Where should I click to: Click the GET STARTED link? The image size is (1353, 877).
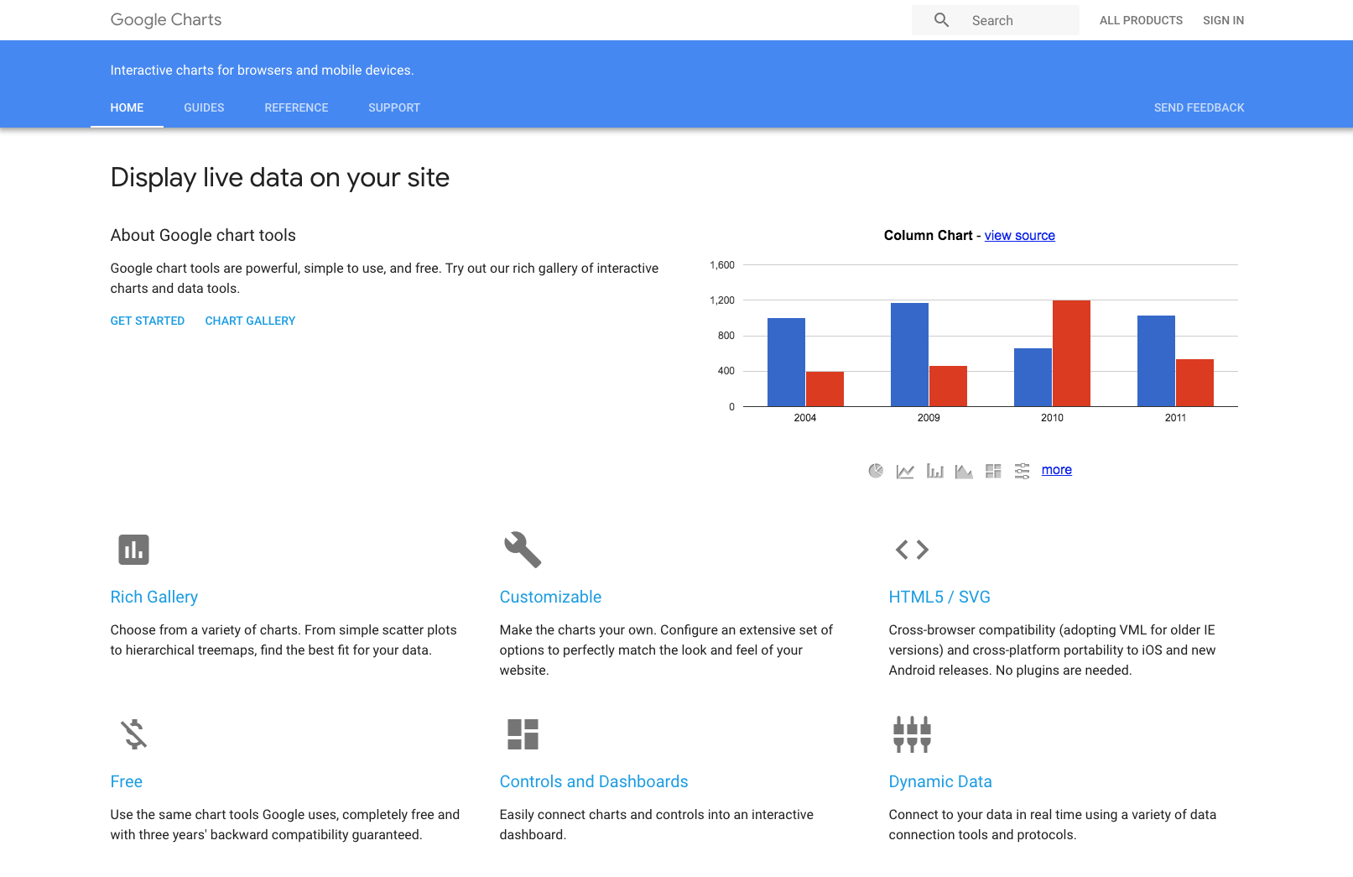tap(148, 321)
